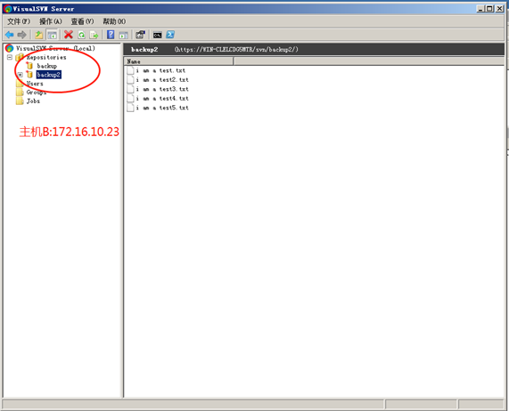Click file icon of 'i am a test3.txt'

[x=130, y=89]
